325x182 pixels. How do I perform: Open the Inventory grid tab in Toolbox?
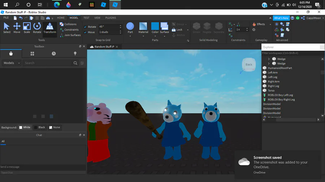pyautogui.click(x=32, y=54)
